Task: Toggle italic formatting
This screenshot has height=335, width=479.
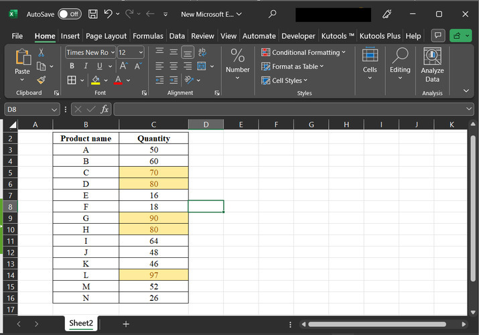Action: pos(86,66)
